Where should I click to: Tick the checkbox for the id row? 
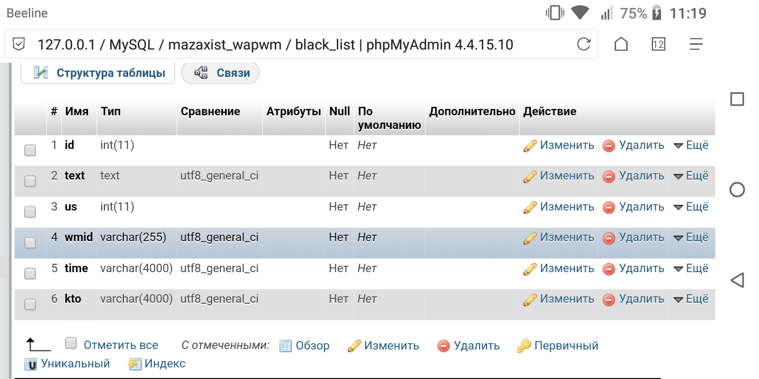[x=31, y=151]
